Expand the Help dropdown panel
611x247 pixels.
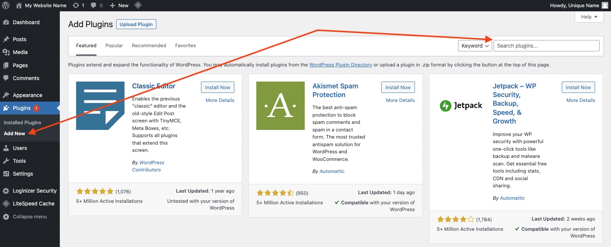point(589,17)
